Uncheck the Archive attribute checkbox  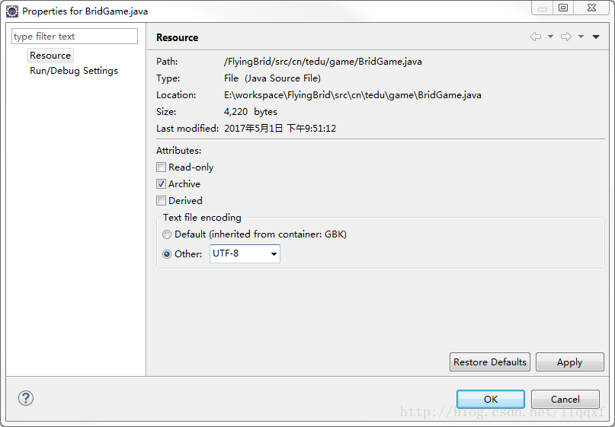point(161,184)
